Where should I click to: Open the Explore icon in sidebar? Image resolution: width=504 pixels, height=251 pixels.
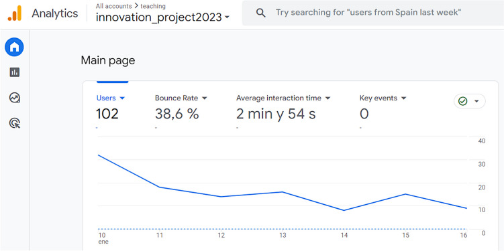pos(15,98)
